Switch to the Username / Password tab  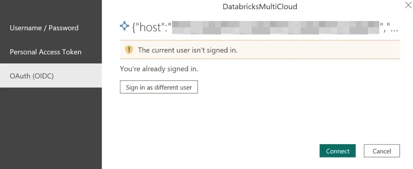[44, 28]
